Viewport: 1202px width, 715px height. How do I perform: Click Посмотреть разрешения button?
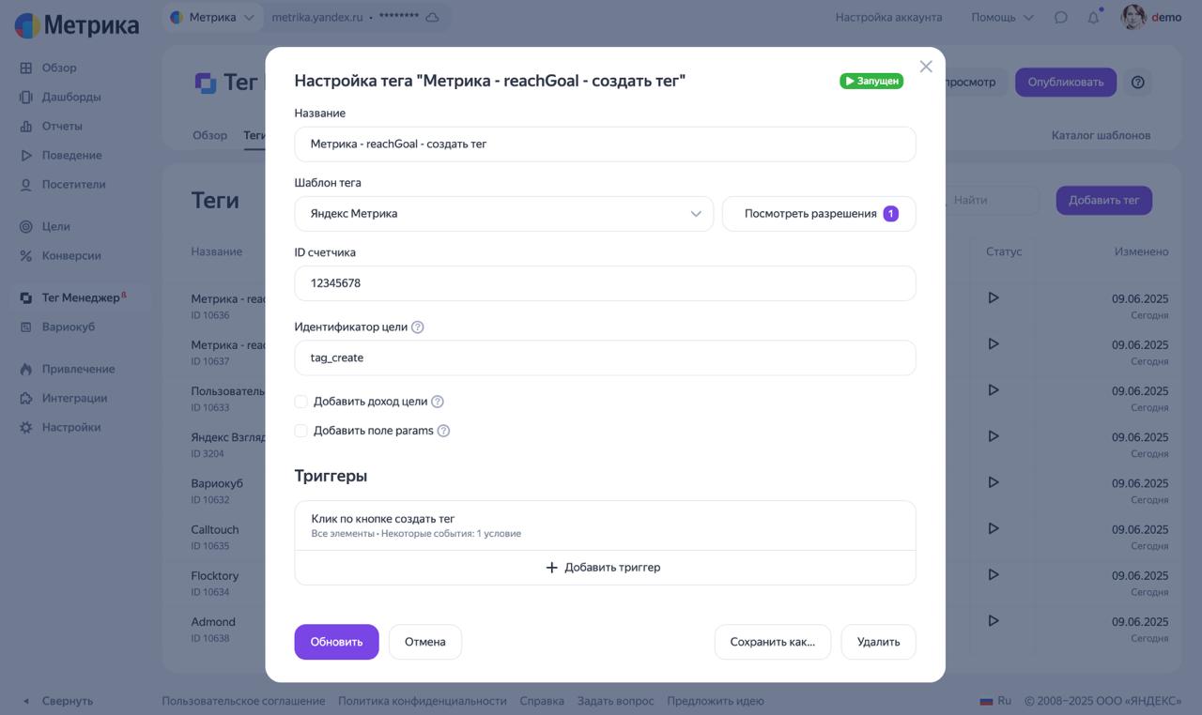pyautogui.click(x=819, y=214)
